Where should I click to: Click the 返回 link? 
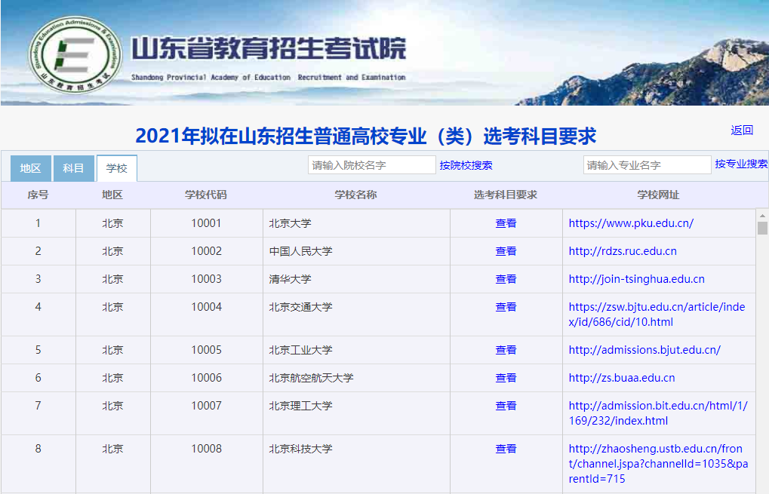[742, 130]
